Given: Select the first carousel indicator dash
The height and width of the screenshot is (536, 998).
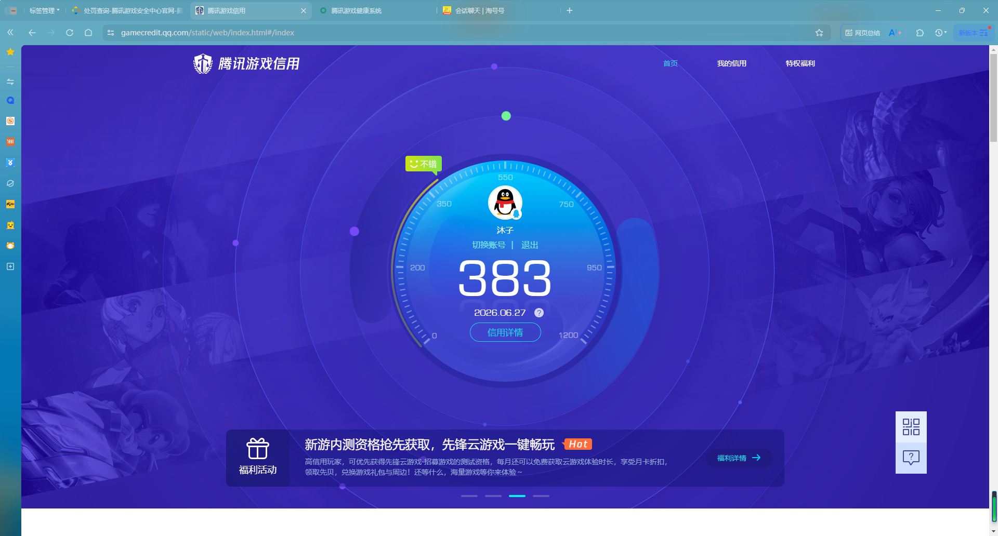Looking at the screenshot, I should 469,496.
